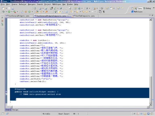Switch to the Design view tab
Image resolution: width=155 pixels, height=116 pixels.
tap(15, 110)
